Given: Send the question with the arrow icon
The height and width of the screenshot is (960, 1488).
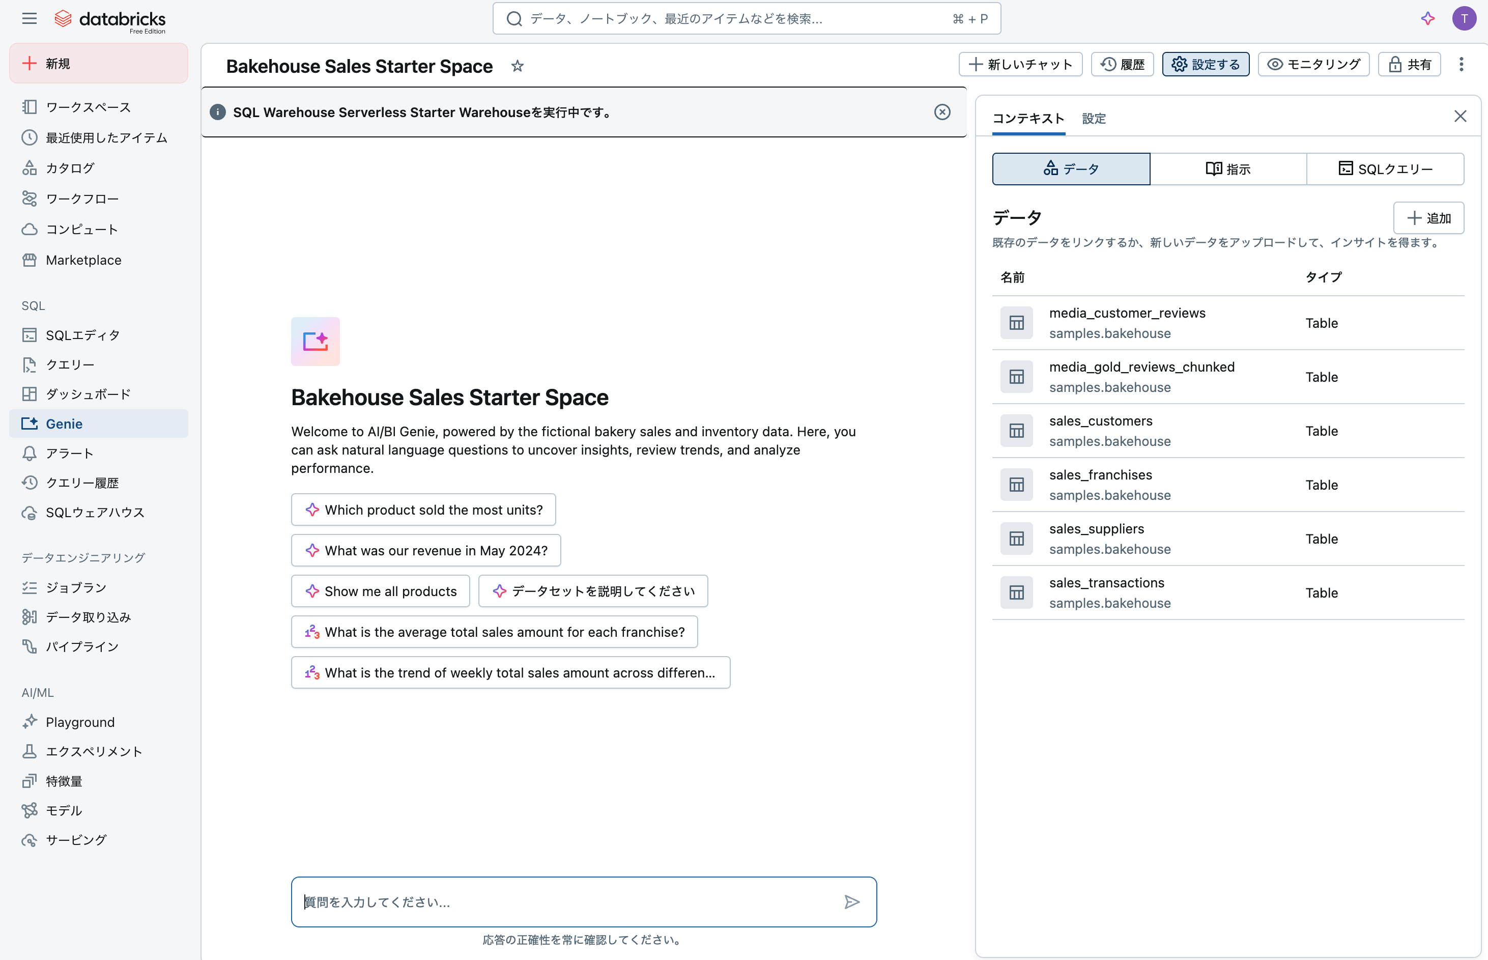Looking at the screenshot, I should coord(852,901).
